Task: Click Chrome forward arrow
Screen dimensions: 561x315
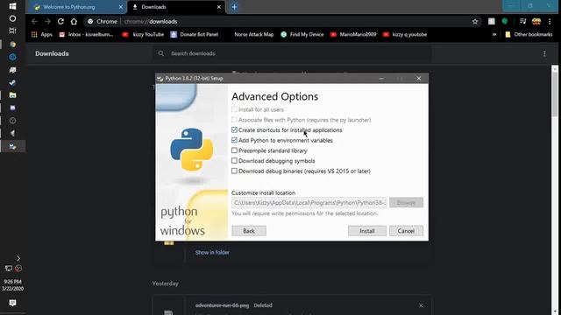Action: coord(47,21)
